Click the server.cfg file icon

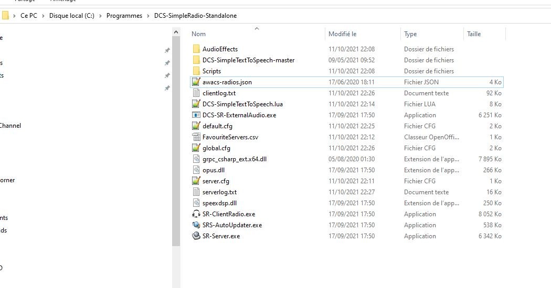[x=196, y=181]
